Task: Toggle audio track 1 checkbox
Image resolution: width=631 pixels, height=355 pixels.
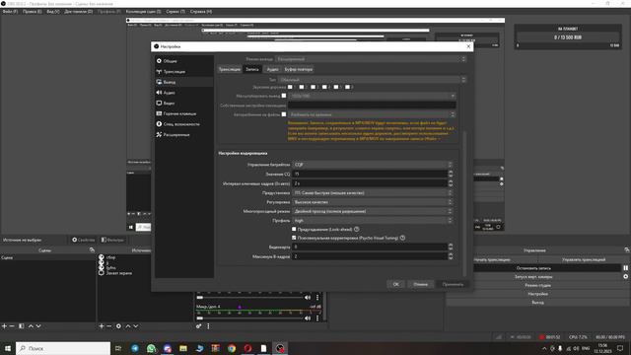Action: coord(290,87)
